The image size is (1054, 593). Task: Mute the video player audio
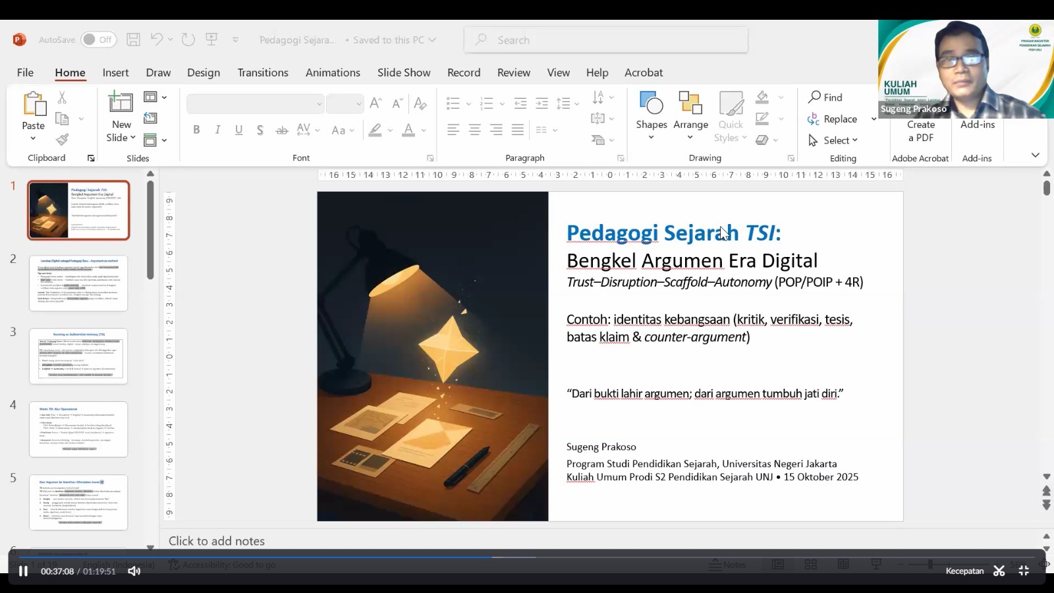(x=134, y=571)
